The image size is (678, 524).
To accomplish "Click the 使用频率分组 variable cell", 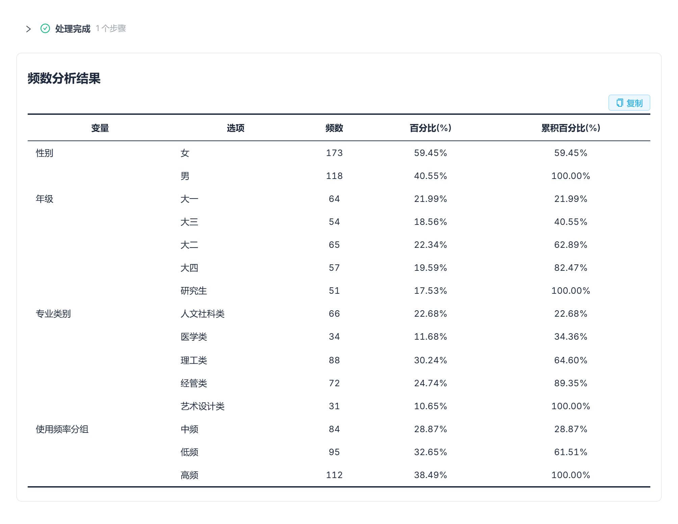I will [62, 429].
